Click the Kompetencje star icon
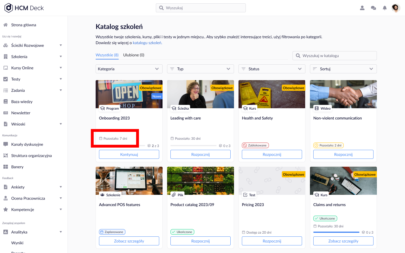 (x=5, y=209)
